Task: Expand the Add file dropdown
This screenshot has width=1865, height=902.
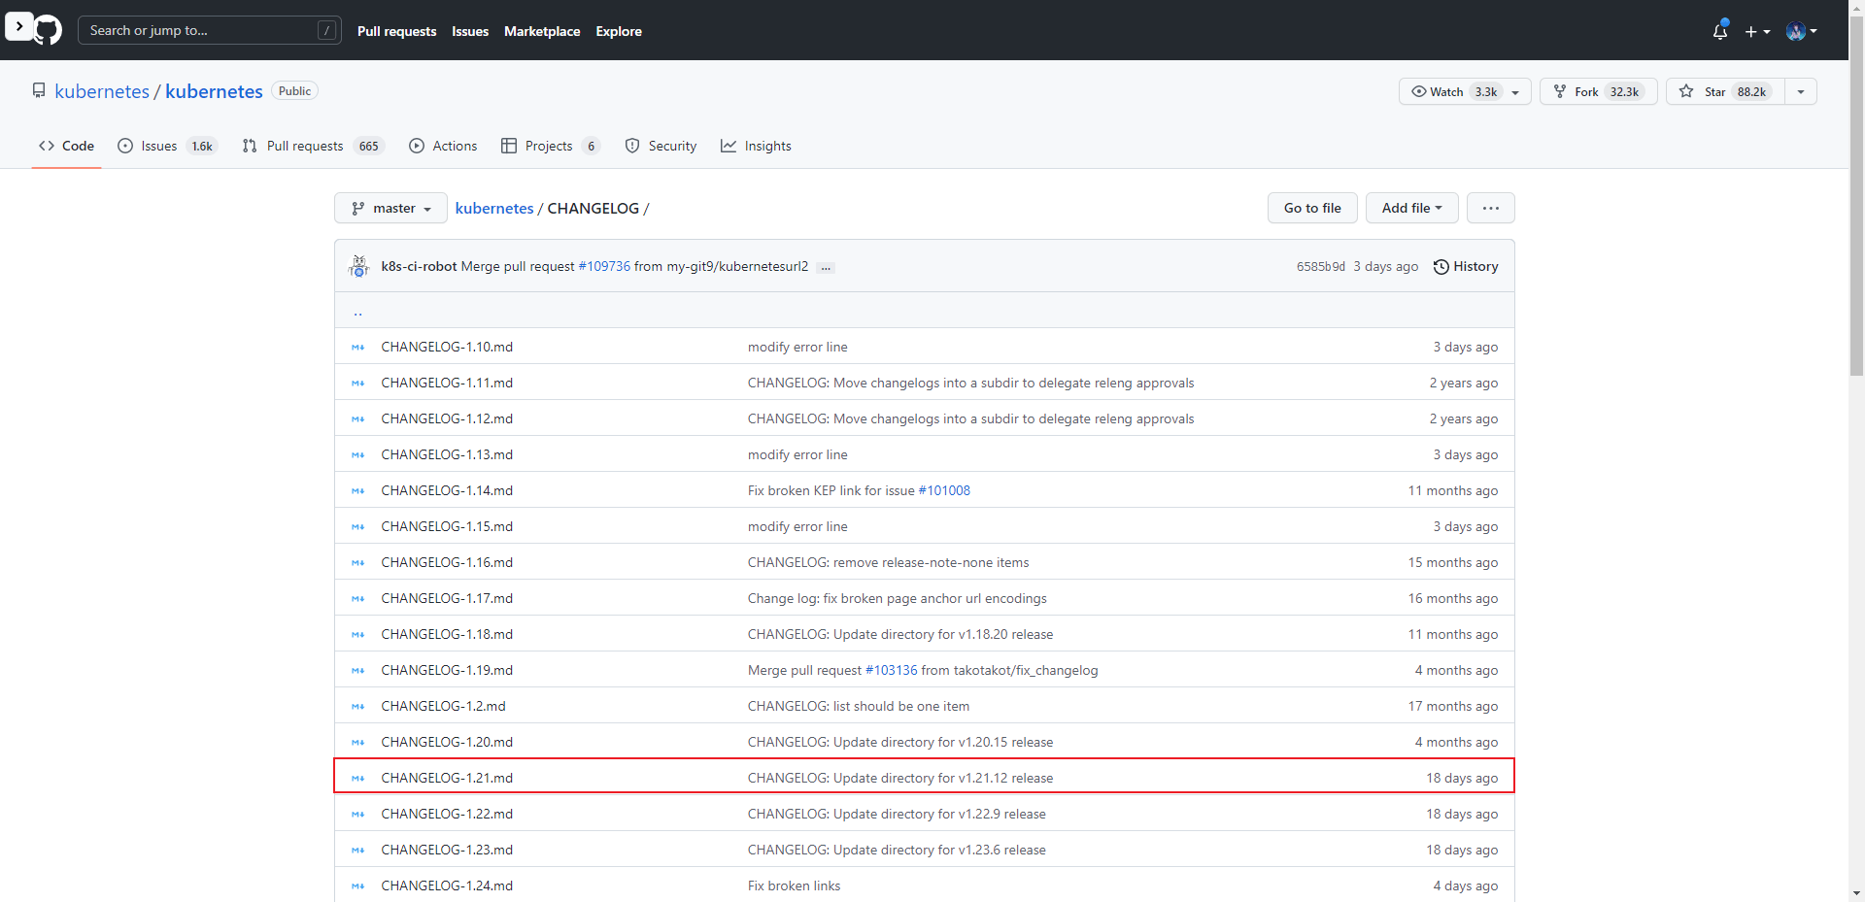Action: click(1411, 208)
